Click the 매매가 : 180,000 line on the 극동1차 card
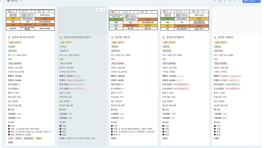 [118, 76]
